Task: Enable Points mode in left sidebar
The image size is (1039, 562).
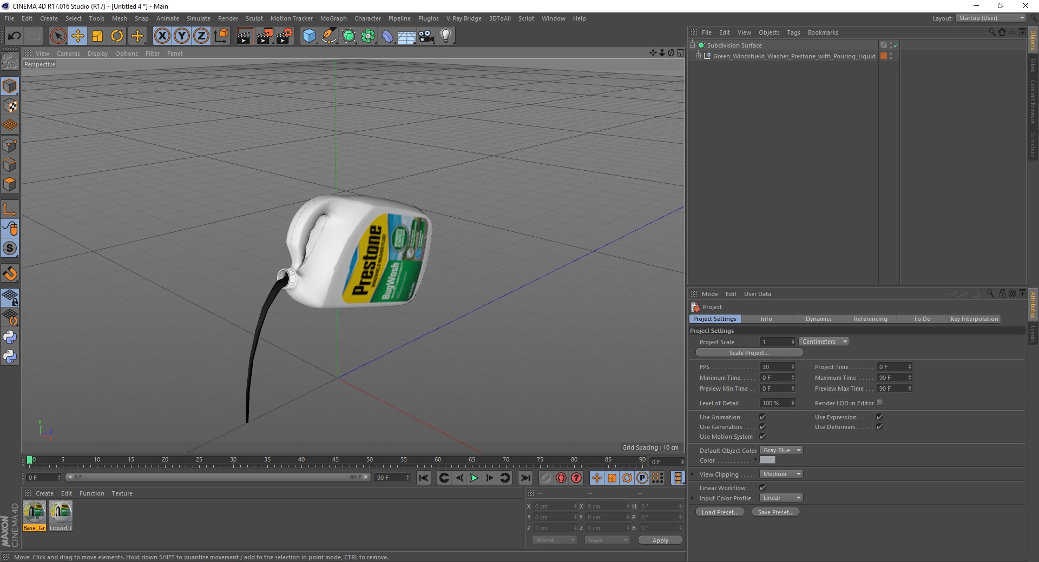Action: (10, 145)
